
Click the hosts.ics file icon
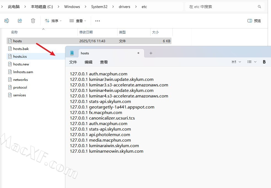point(10,56)
